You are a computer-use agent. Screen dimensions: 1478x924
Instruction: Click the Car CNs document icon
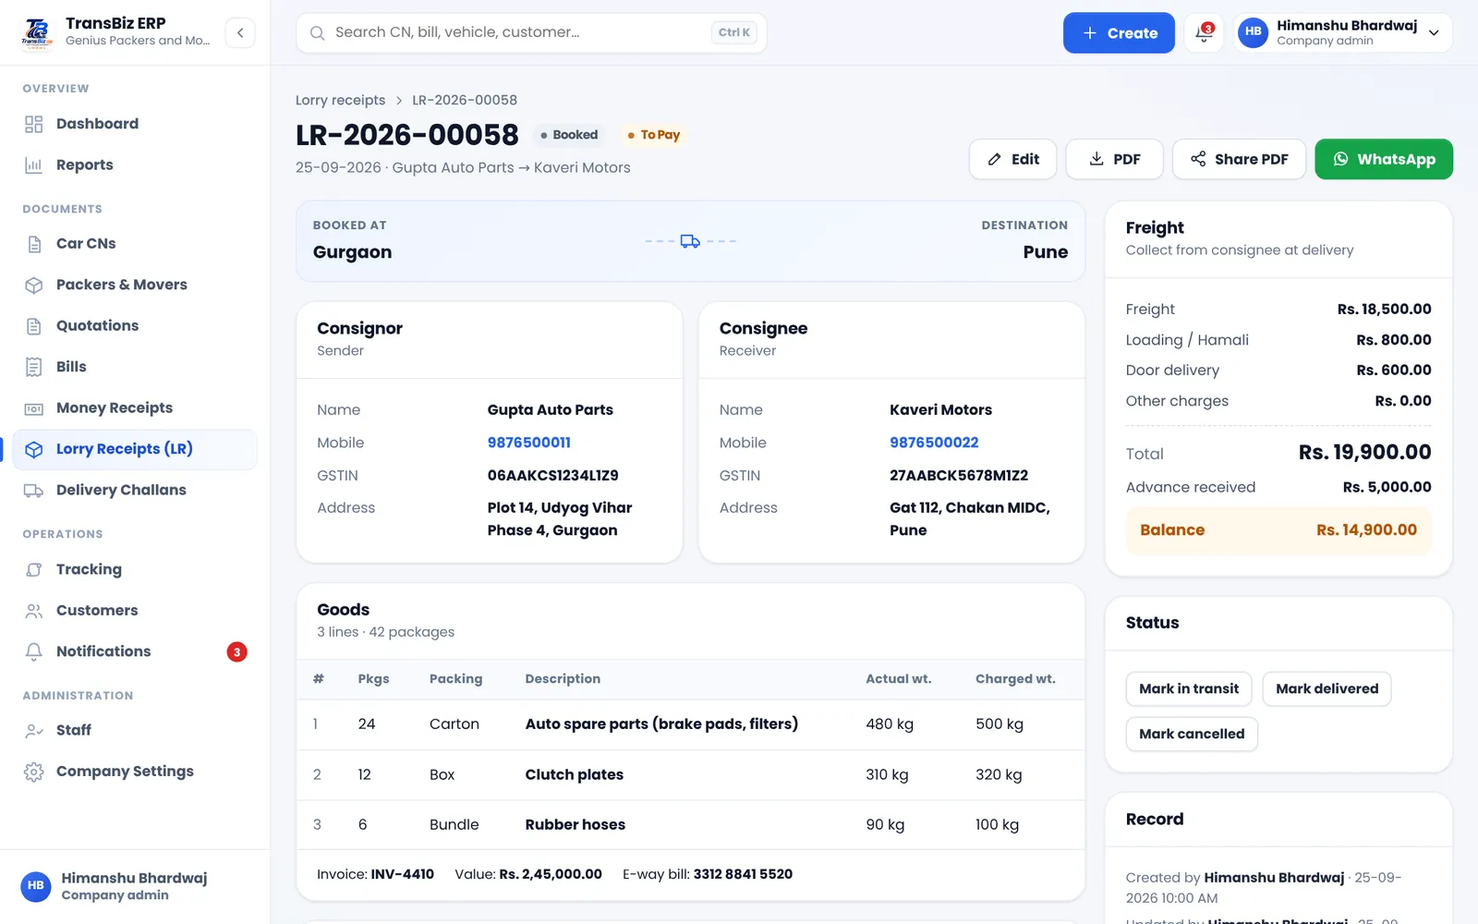pos(34,244)
